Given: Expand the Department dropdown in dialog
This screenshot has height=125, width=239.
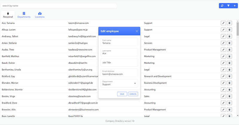Looking at the screenshot, I should click(x=119, y=83).
